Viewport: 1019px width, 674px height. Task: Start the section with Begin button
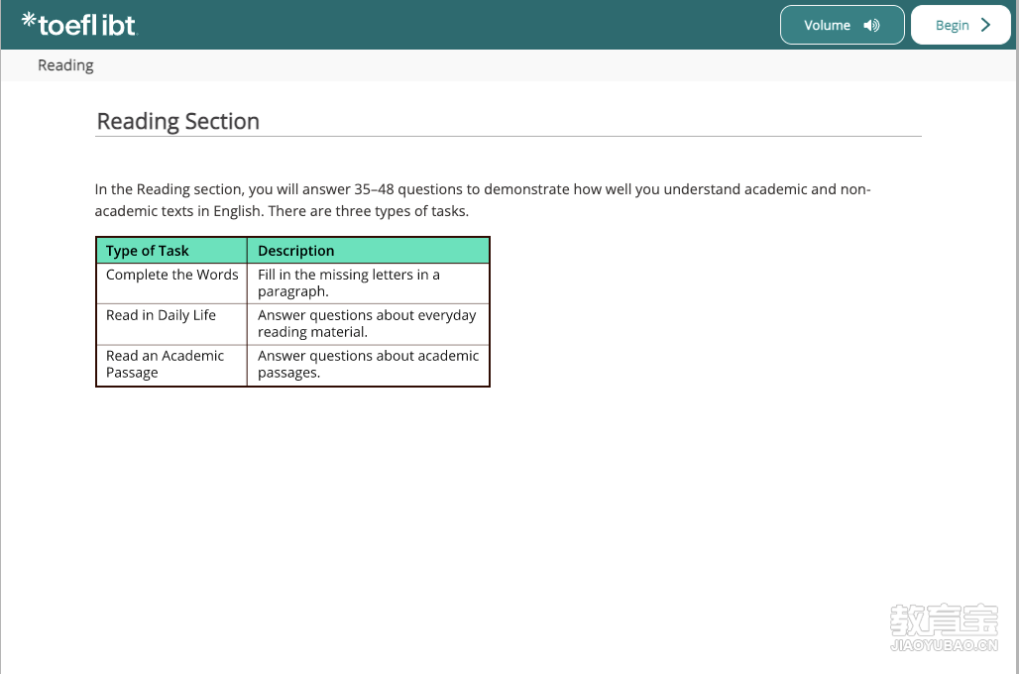961,25
